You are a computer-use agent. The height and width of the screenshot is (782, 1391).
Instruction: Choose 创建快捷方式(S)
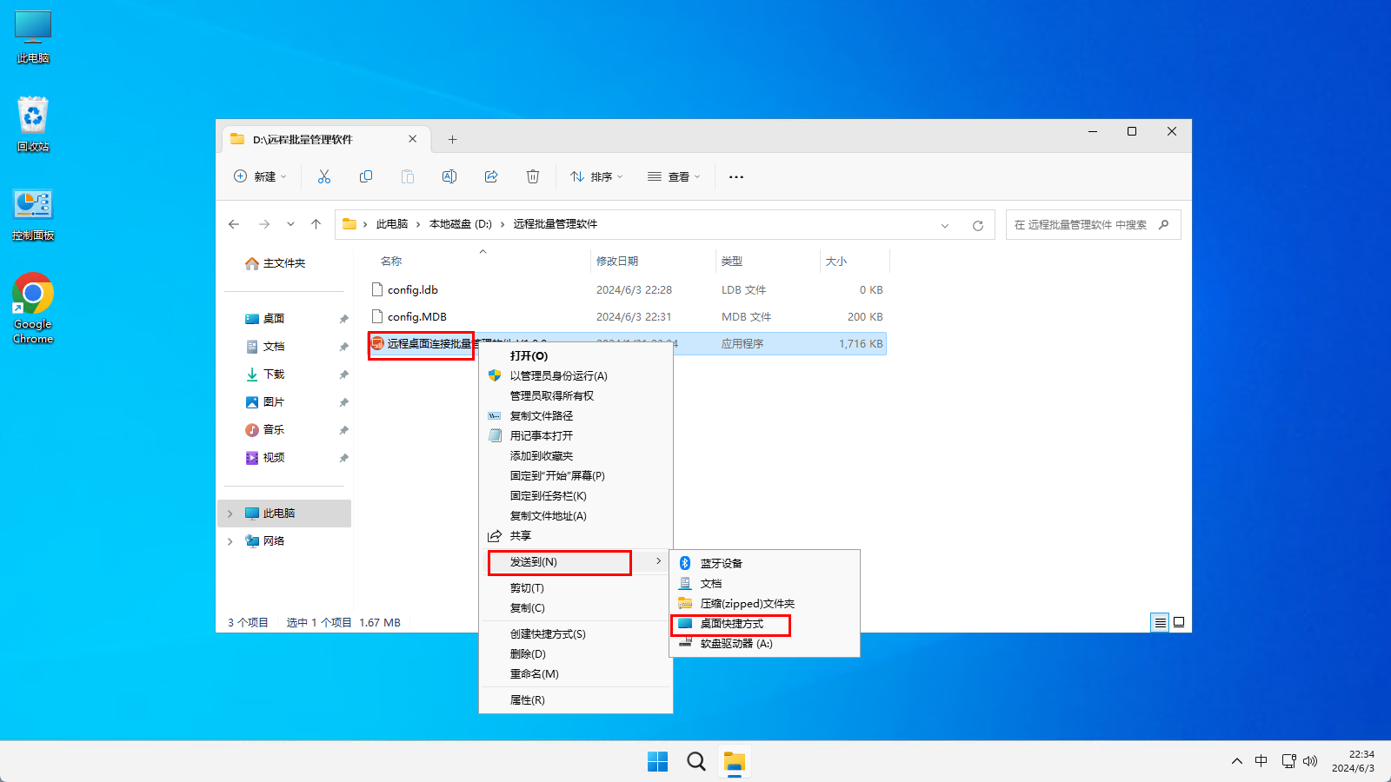[576, 634]
